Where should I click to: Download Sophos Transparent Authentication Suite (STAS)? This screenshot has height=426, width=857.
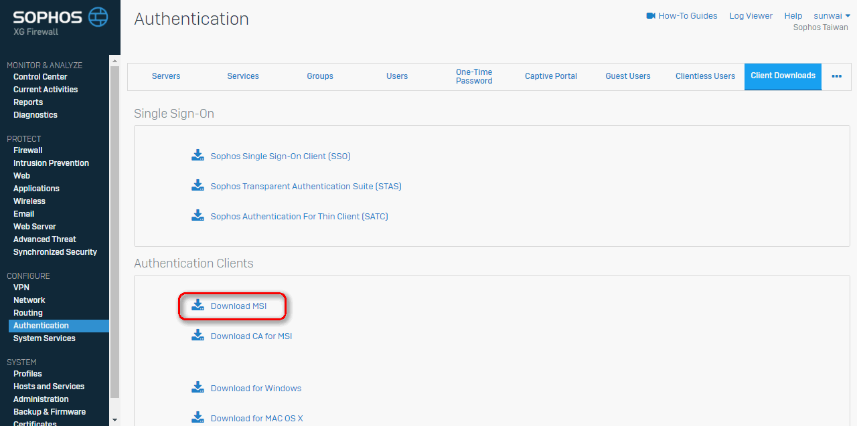(x=306, y=187)
